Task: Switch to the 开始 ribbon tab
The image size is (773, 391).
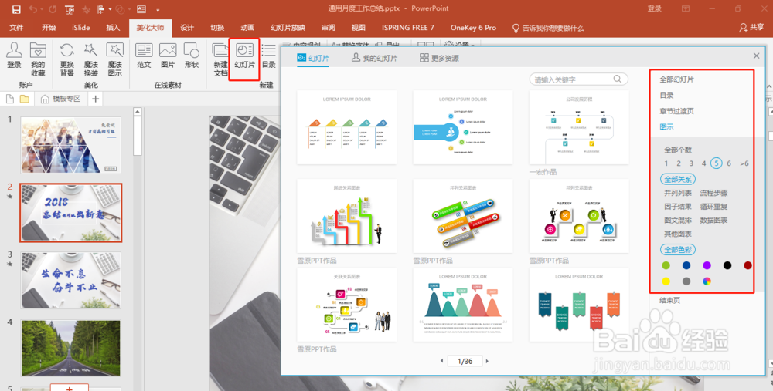Action: coord(48,28)
